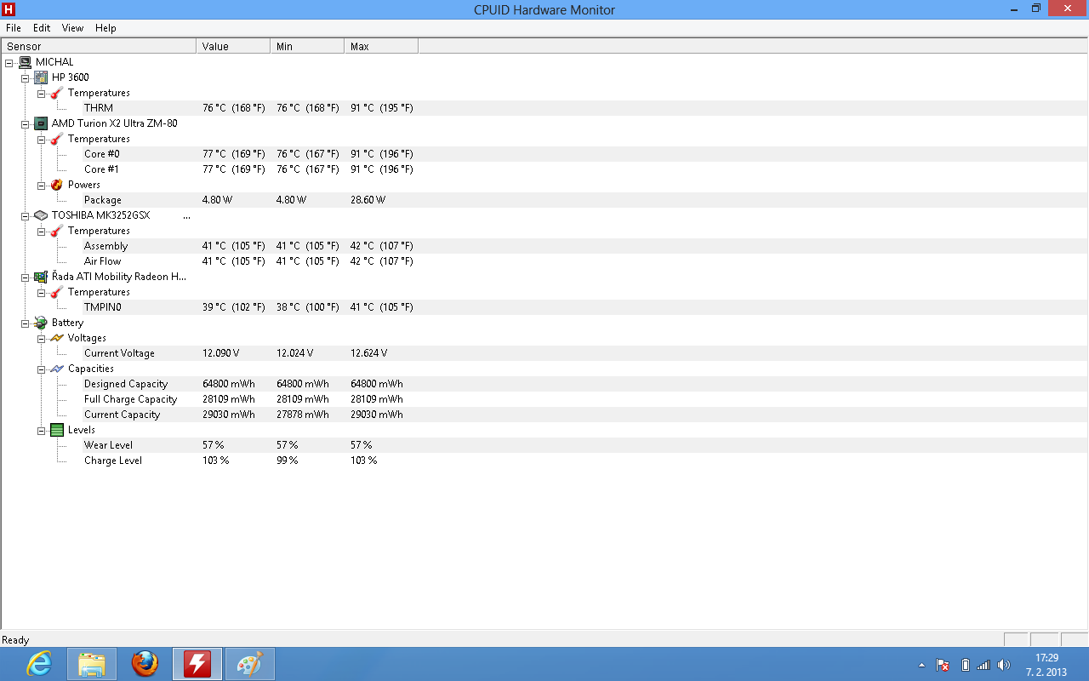The height and width of the screenshot is (681, 1089).
Task: Collapse the Battery node
Action: tap(26, 323)
